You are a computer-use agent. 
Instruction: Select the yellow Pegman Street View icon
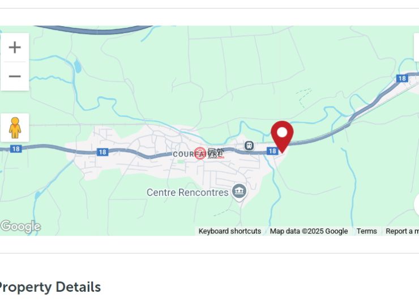click(x=15, y=127)
